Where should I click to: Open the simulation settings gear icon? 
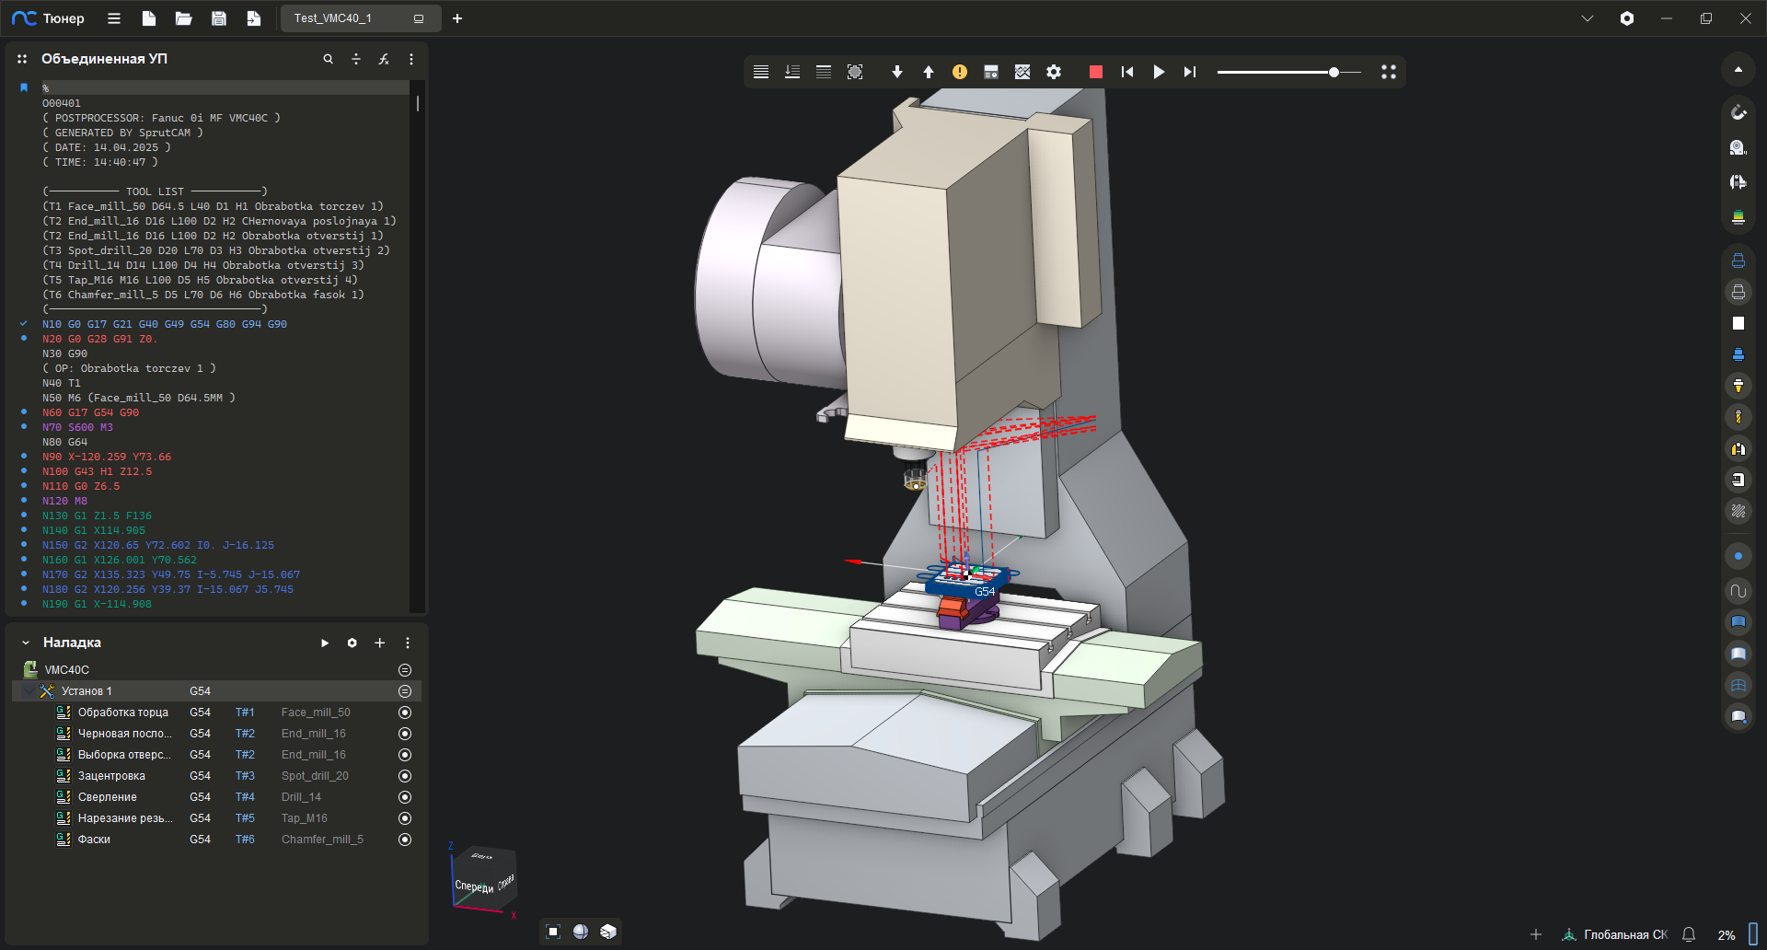(x=1054, y=72)
